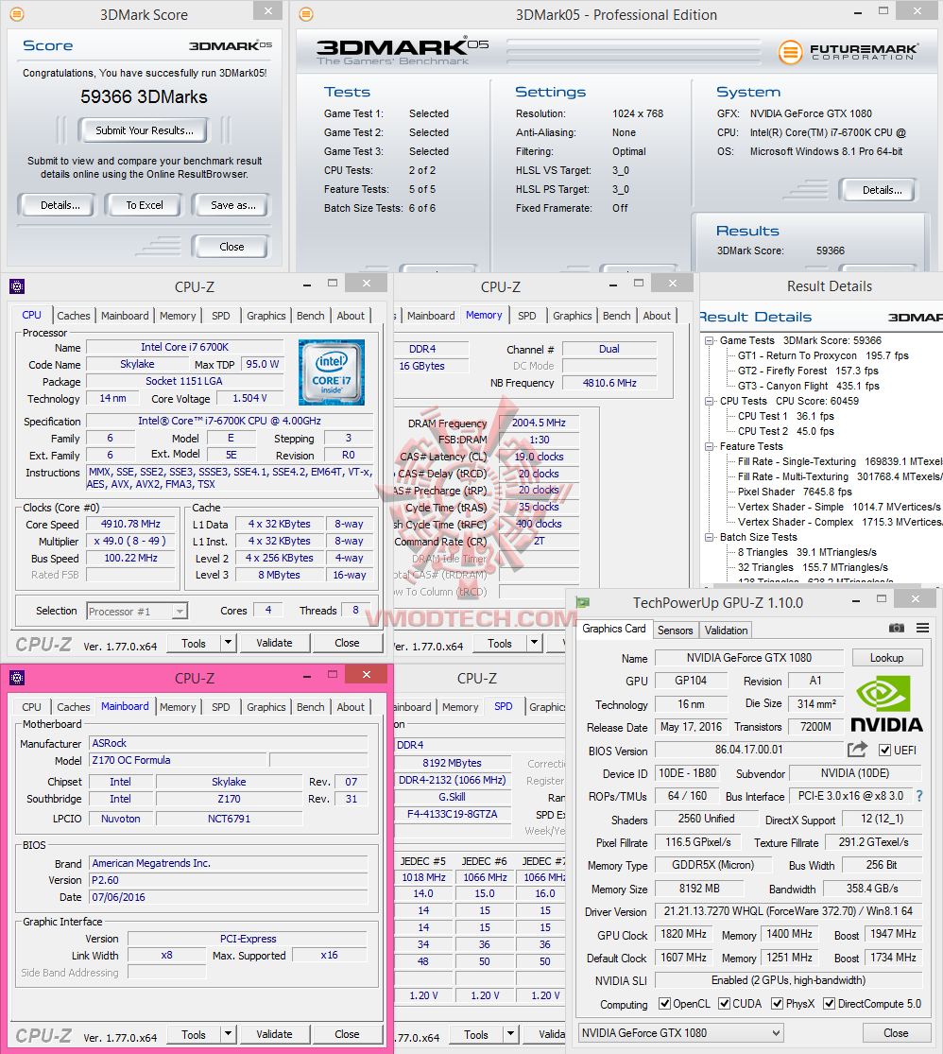Click Validate in the CPU-Z CPU window

point(274,643)
